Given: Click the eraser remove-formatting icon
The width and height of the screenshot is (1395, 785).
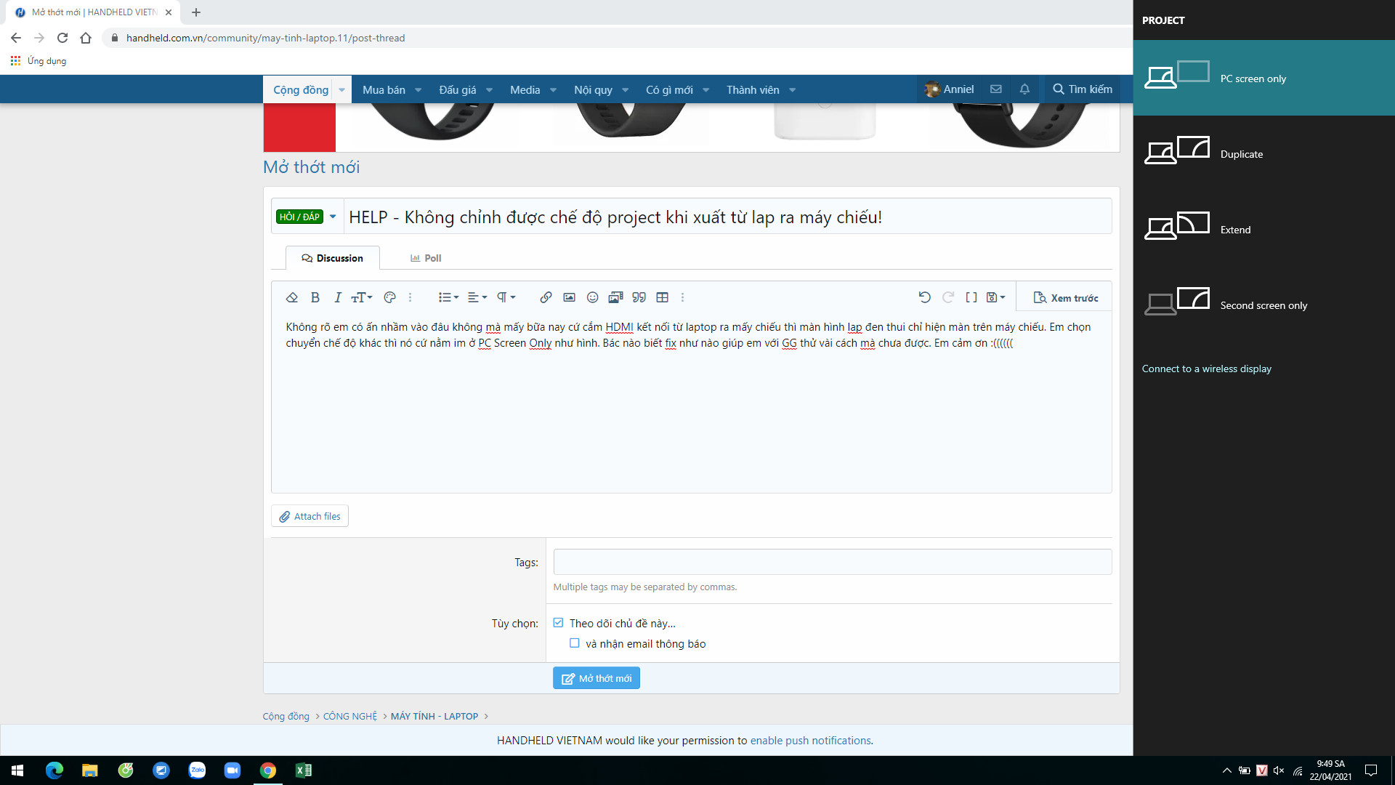Looking at the screenshot, I should coord(292,297).
